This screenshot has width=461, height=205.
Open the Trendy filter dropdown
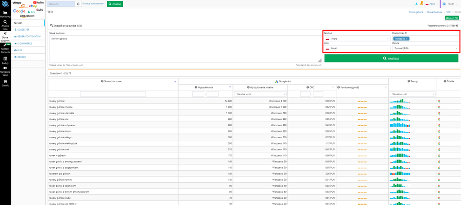pos(412,94)
